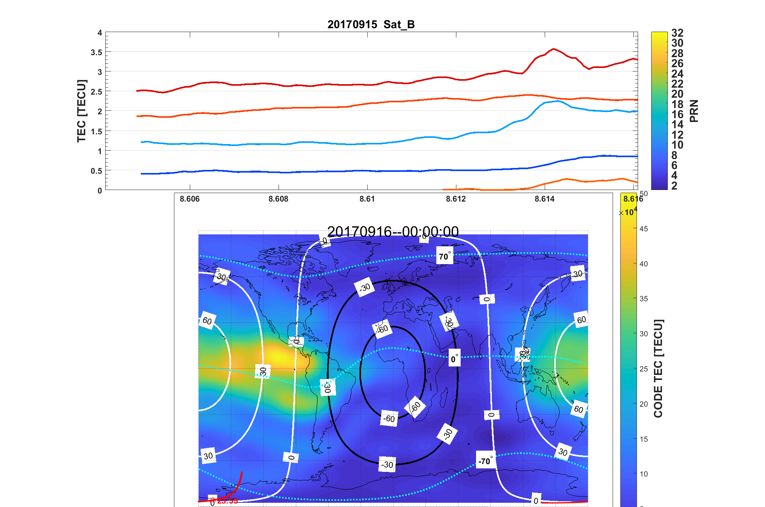The width and height of the screenshot is (765, 507).
Task: Select the 'PRN' colorbar label
Action: 694,111
